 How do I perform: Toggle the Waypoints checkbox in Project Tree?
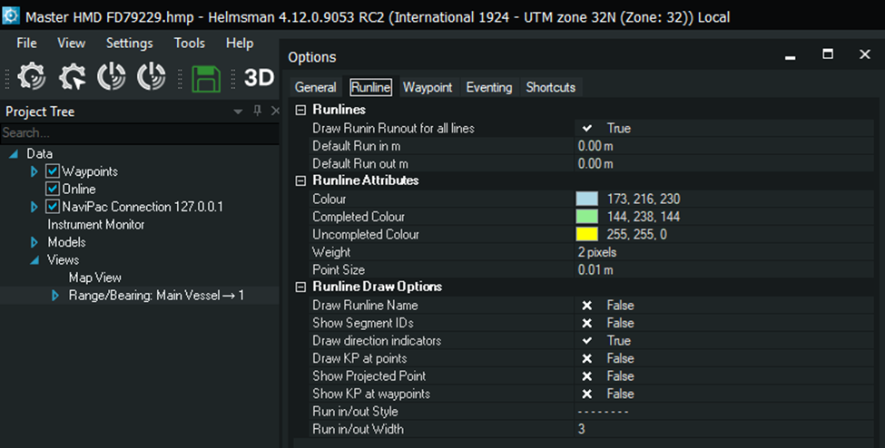[53, 171]
